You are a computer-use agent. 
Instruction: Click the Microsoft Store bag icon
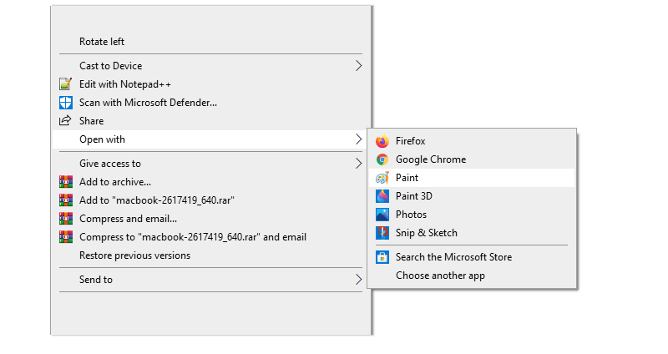(x=382, y=257)
